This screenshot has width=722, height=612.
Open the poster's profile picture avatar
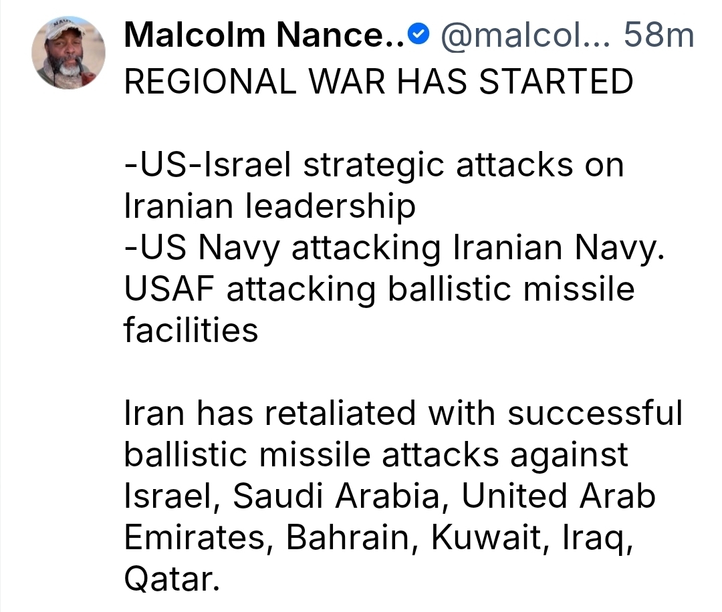69,53
